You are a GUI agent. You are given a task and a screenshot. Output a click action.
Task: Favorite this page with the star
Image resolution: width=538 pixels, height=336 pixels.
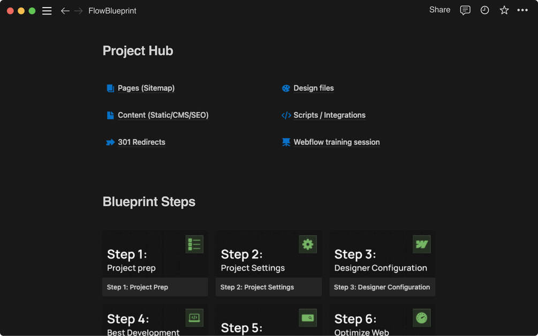(504, 10)
